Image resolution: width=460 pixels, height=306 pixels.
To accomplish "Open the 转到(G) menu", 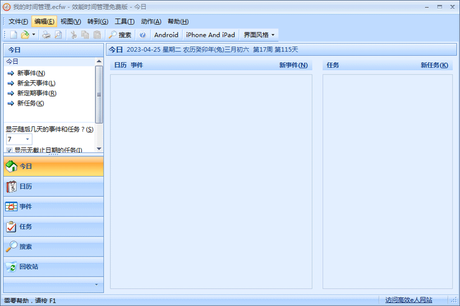I will click(98, 21).
